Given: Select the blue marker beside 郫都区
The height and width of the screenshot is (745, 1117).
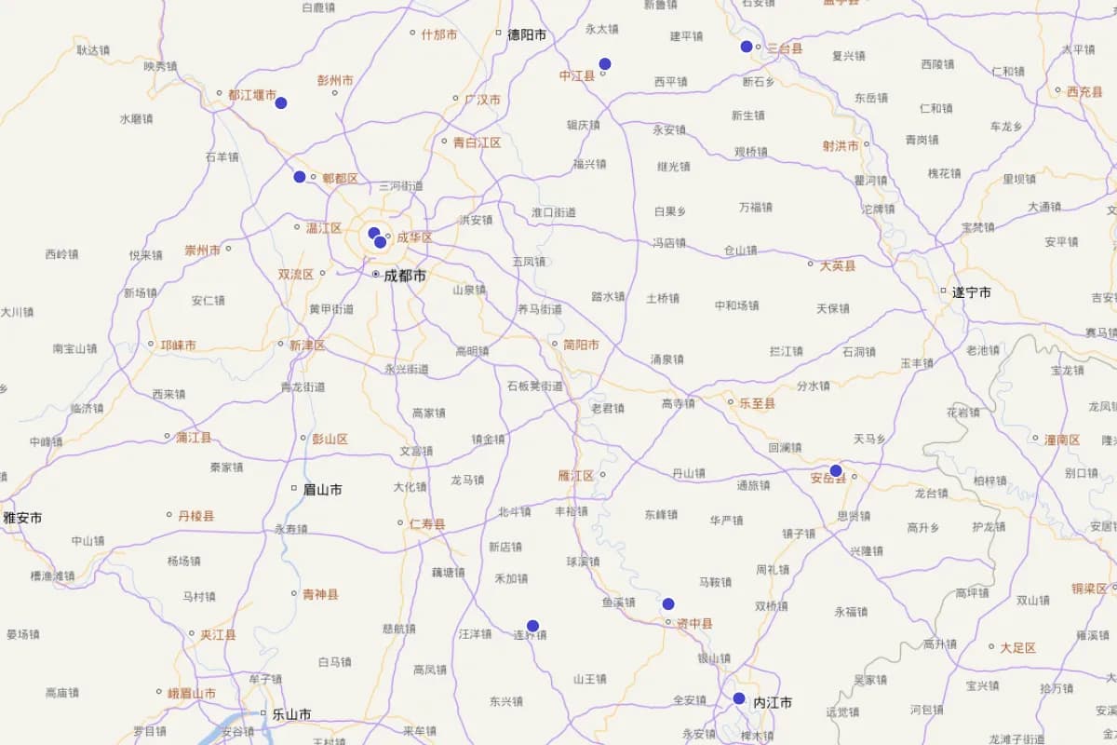Looking at the screenshot, I should coord(299,175).
